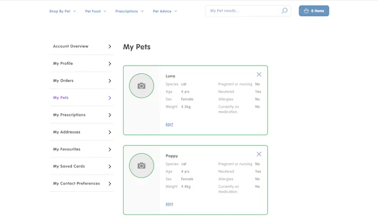This screenshot has height=222, width=378.
Task: Upload a photo for Luna via camera icon
Action: (141, 86)
